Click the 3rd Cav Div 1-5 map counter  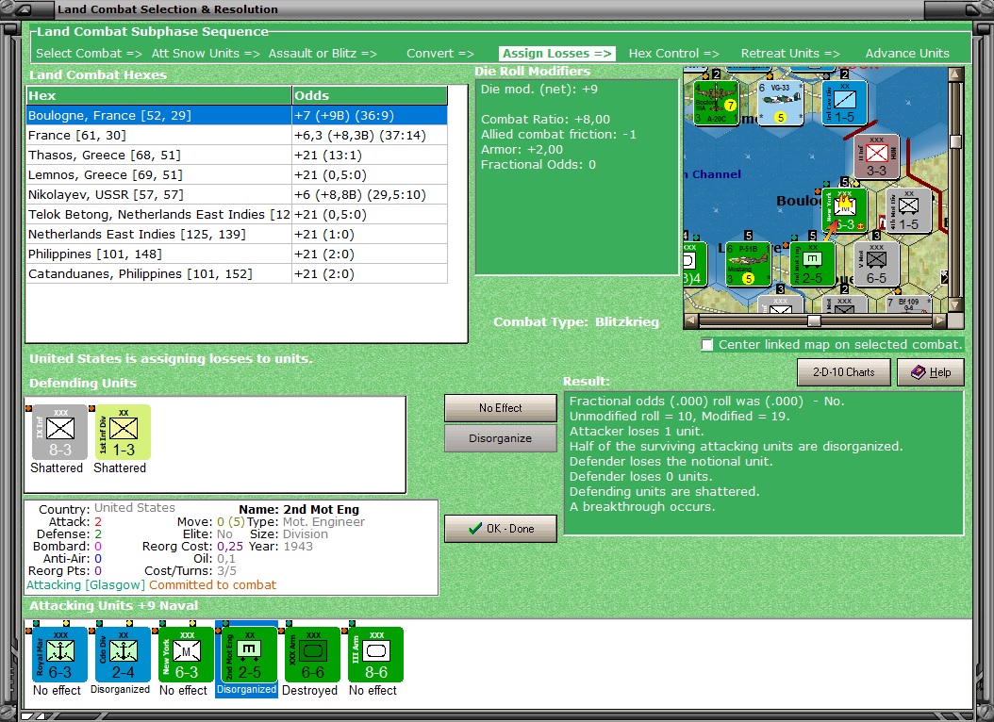pos(844,102)
